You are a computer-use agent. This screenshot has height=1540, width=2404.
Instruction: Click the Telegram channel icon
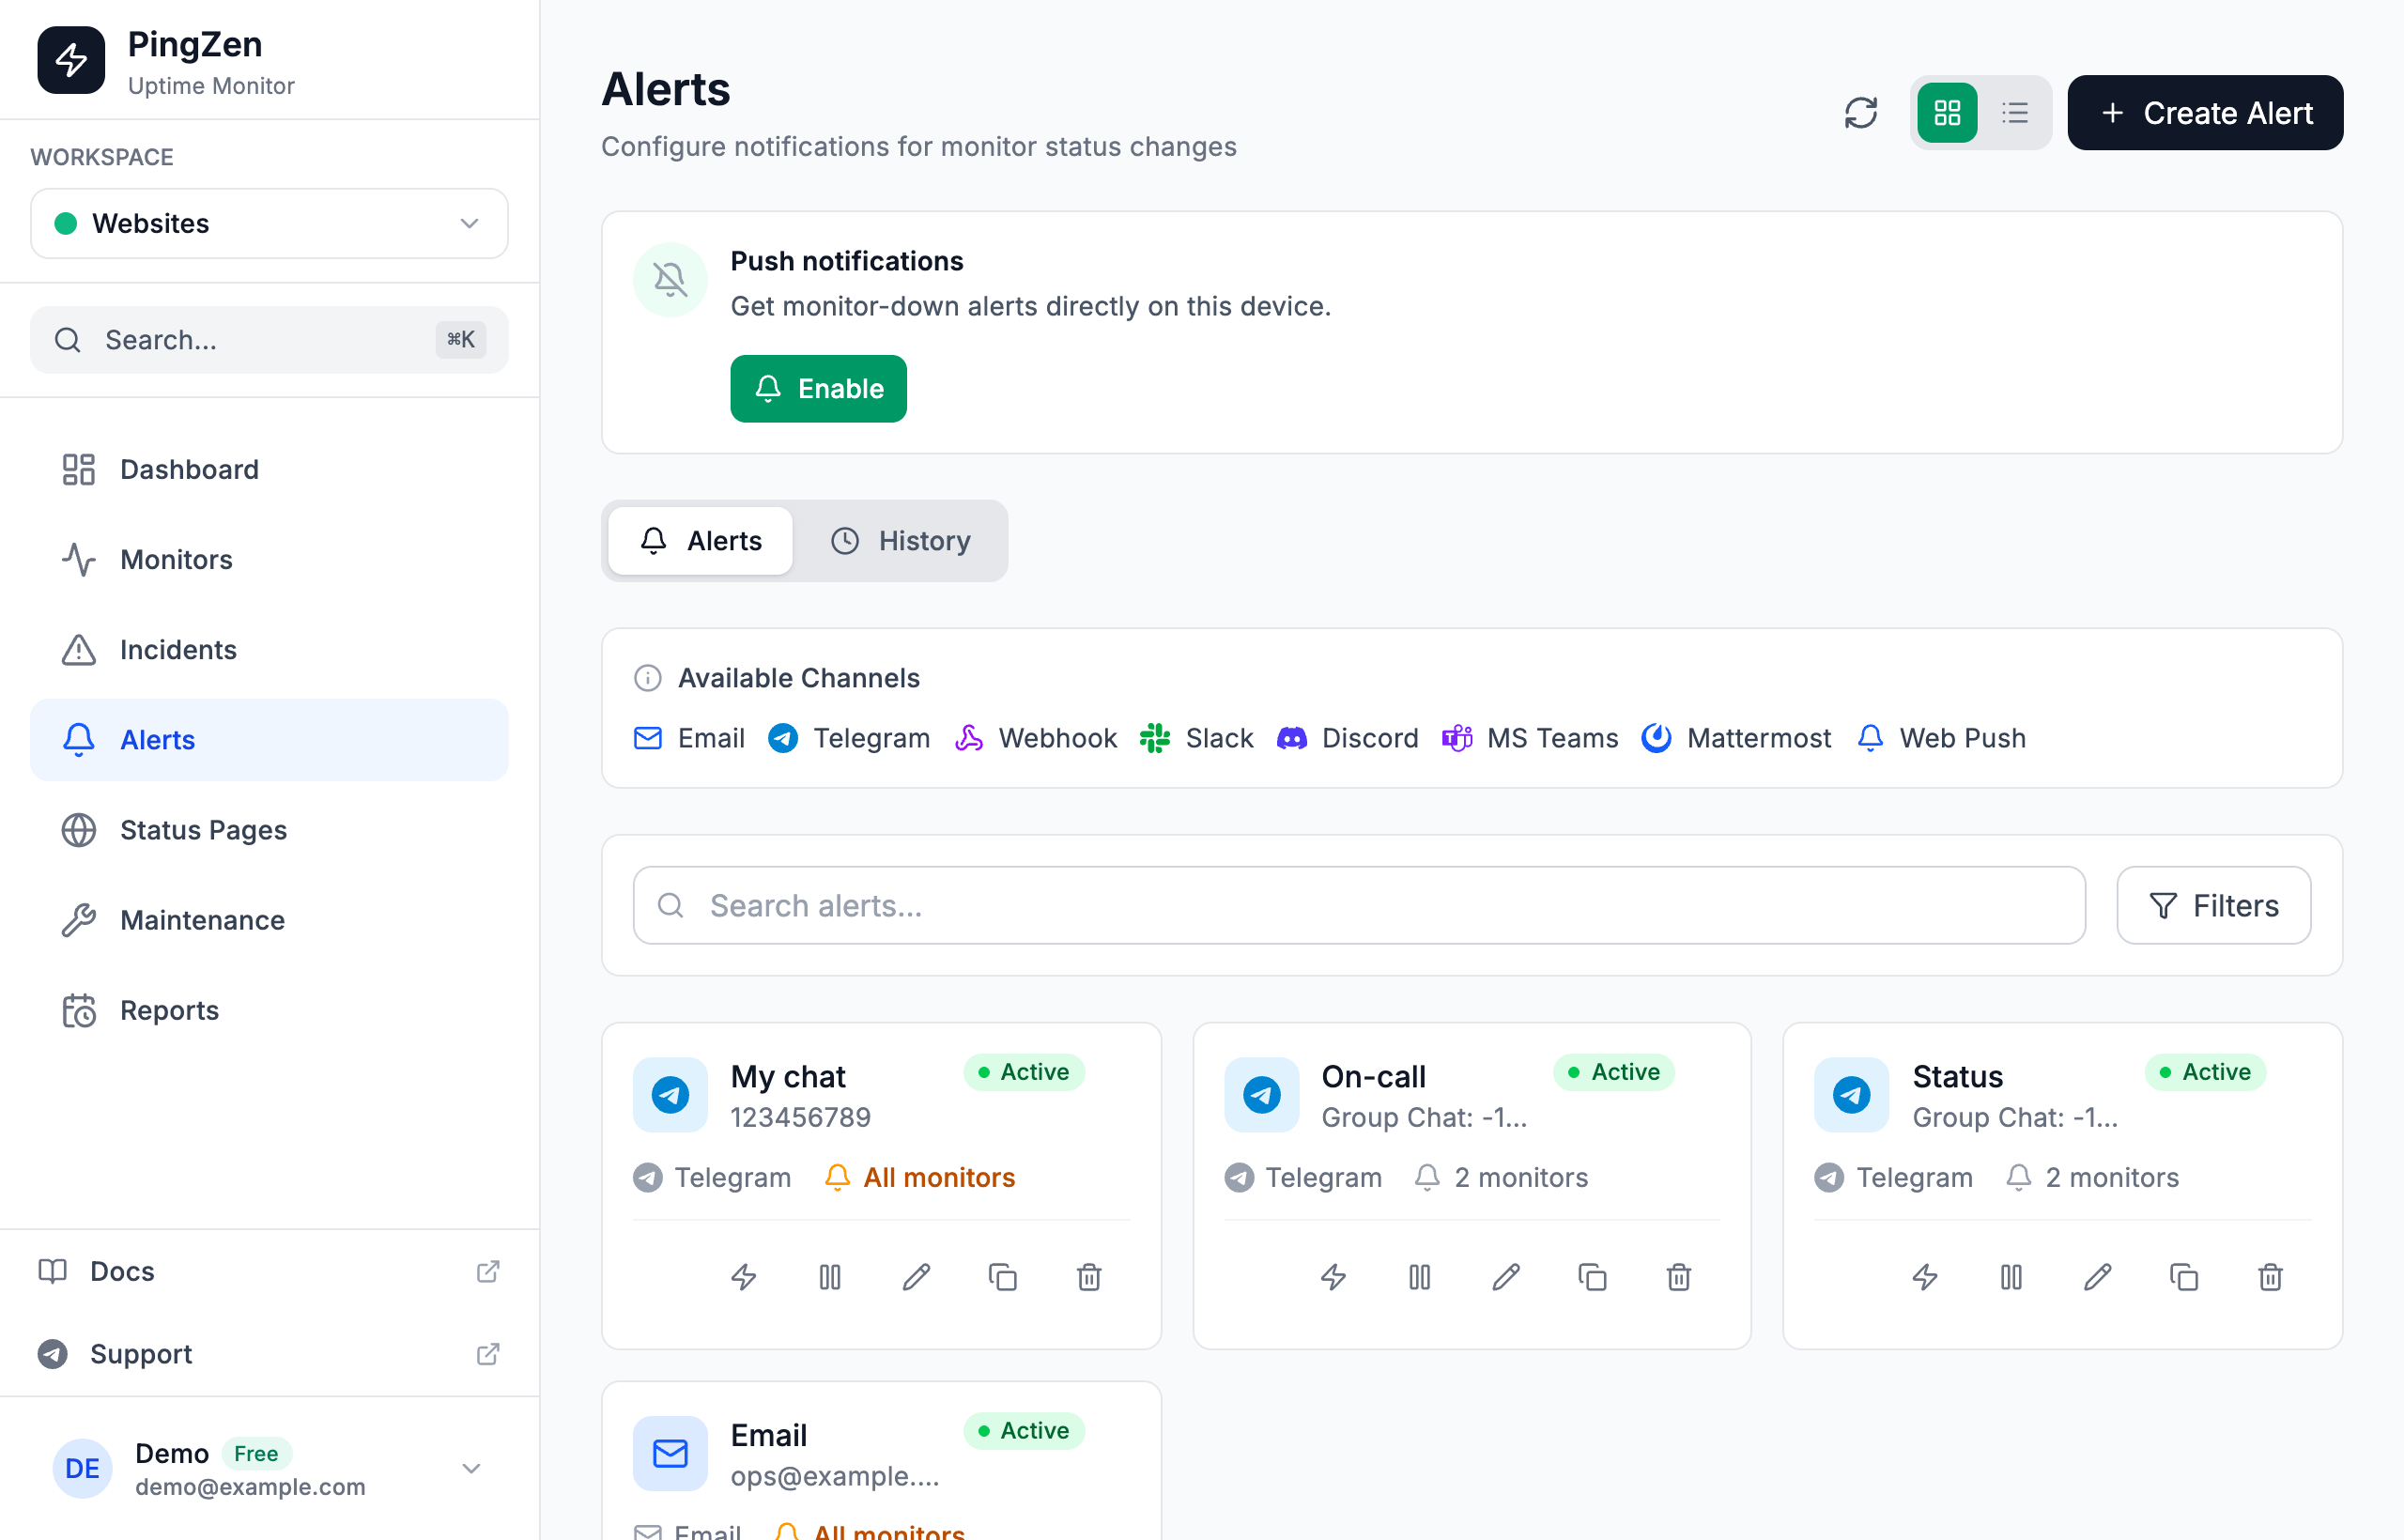coord(783,737)
